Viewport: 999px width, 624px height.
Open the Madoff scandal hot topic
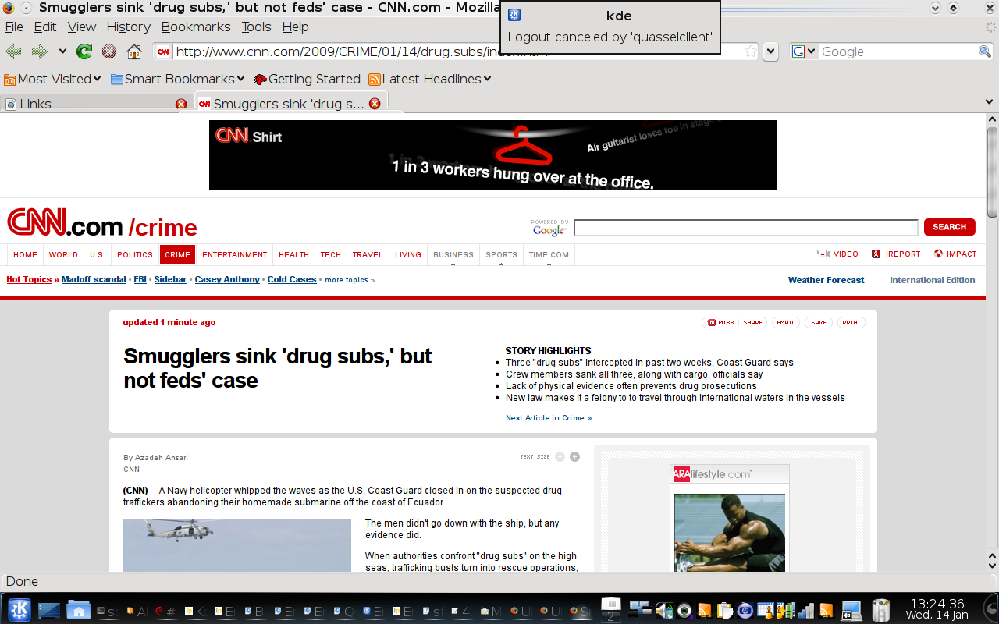pos(94,279)
